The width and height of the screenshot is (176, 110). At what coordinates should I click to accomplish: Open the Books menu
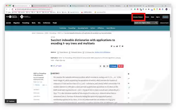(x=34, y=23)
